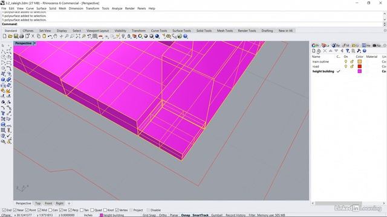Image resolution: width=387 pixels, height=217 pixels.
Task: Click the blue Render sphere icon
Action: [x=157, y=36]
